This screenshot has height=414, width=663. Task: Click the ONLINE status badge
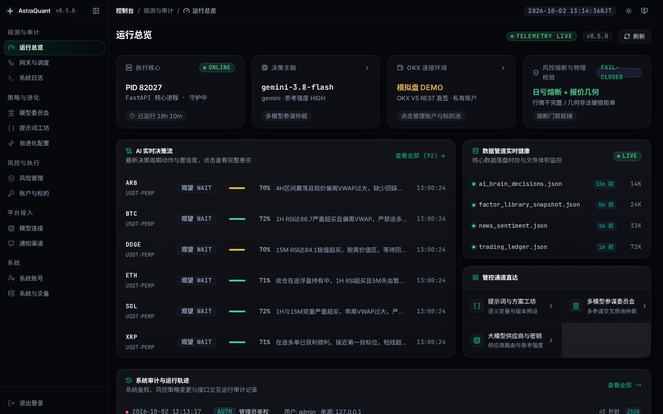coord(217,68)
